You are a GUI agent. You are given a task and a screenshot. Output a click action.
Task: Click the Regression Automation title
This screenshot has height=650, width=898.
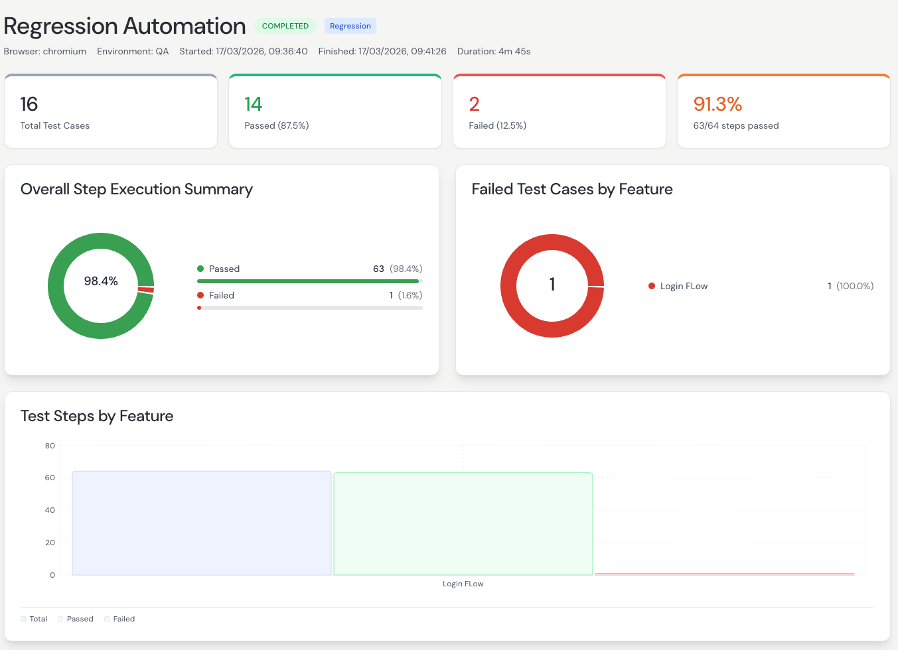click(125, 26)
